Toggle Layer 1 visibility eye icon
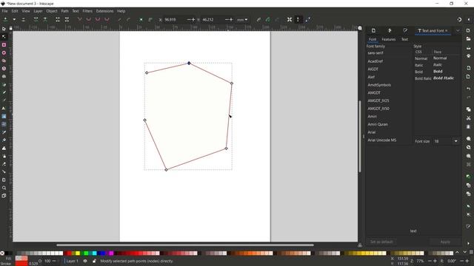This screenshot has height=266, width=474. tap(85, 261)
